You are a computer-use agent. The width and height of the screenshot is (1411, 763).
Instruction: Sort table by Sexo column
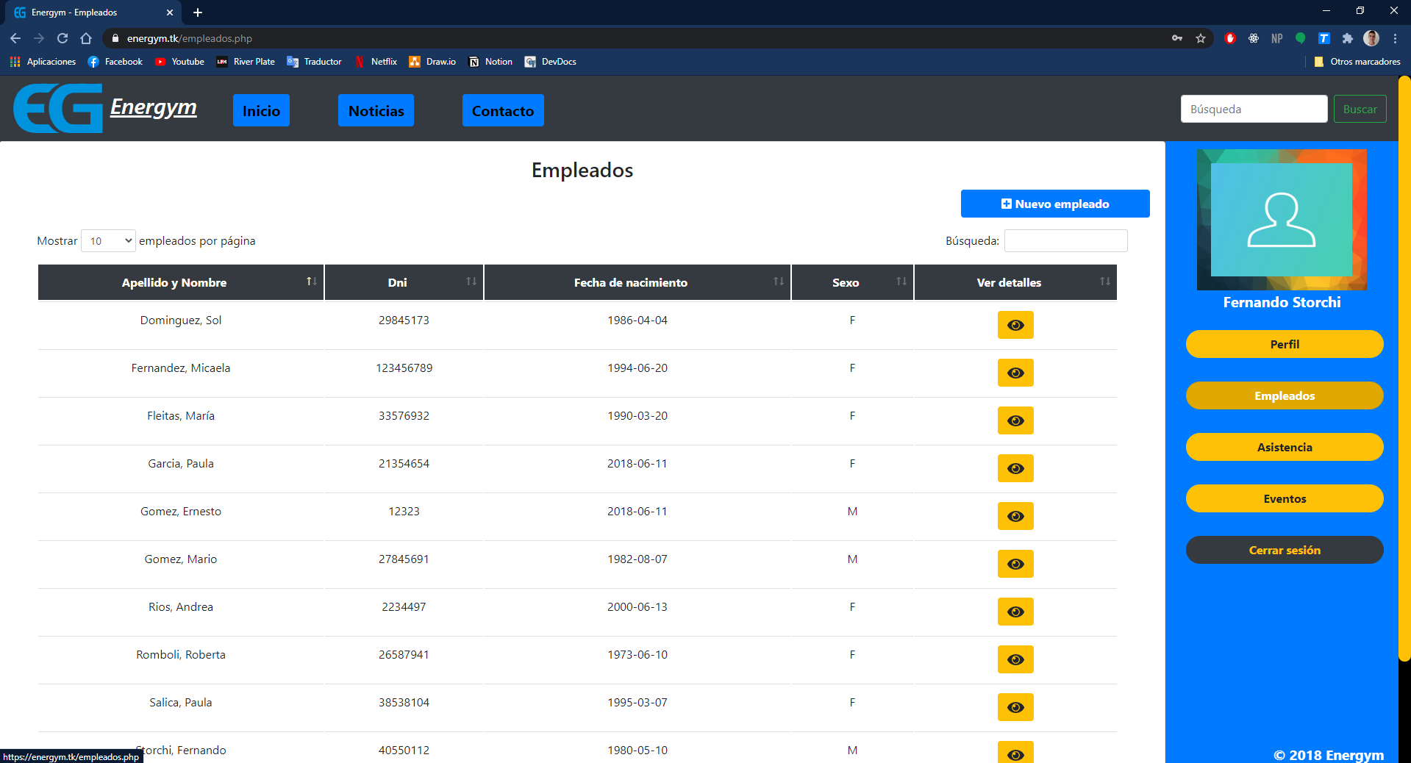click(x=852, y=282)
